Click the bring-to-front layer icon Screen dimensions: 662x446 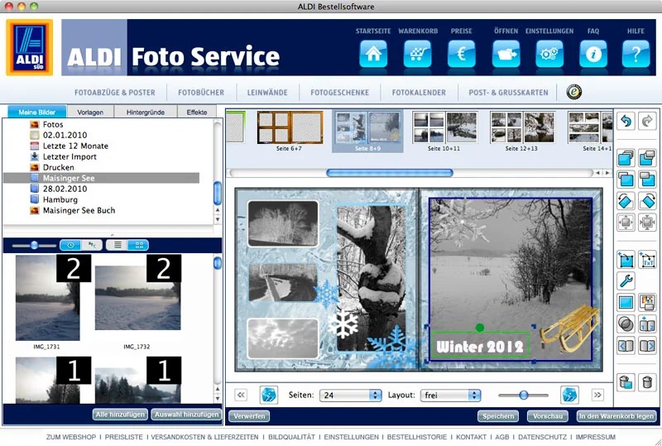pyautogui.click(x=626, y=158)
